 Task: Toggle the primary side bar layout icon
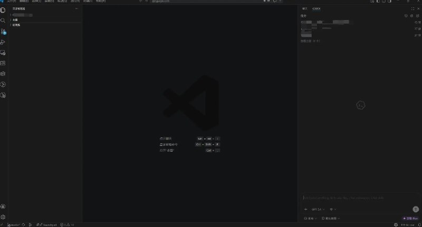pyautogui.click(x=378, y=1)
